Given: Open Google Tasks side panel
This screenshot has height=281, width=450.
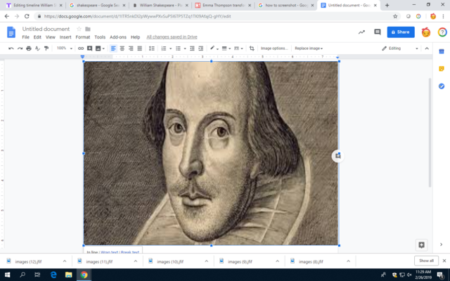Looking at the screenshot, I should point(442,86).
